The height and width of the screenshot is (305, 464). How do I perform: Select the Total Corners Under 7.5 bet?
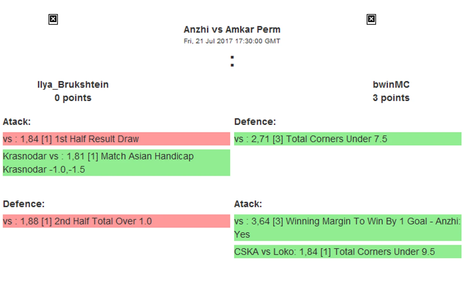[x=348, y=139]
